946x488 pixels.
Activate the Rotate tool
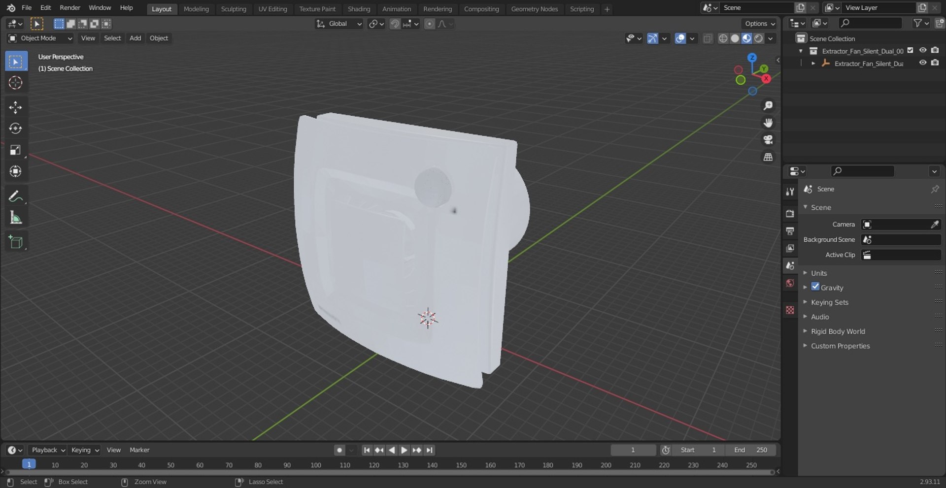16,129
